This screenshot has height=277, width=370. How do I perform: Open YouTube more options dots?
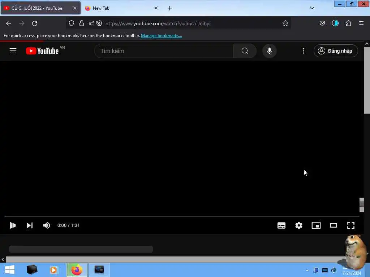[303, 51]
